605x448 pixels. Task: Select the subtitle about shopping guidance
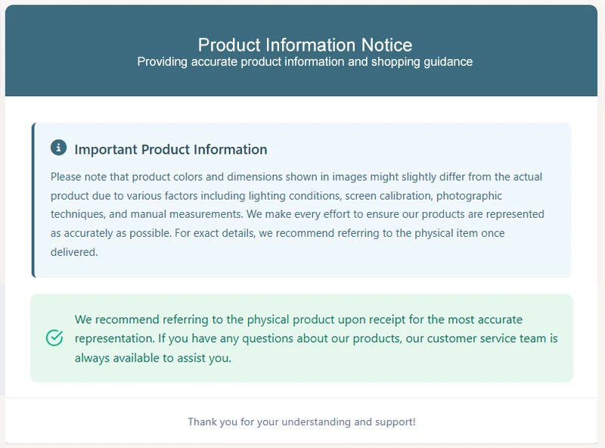305,62
